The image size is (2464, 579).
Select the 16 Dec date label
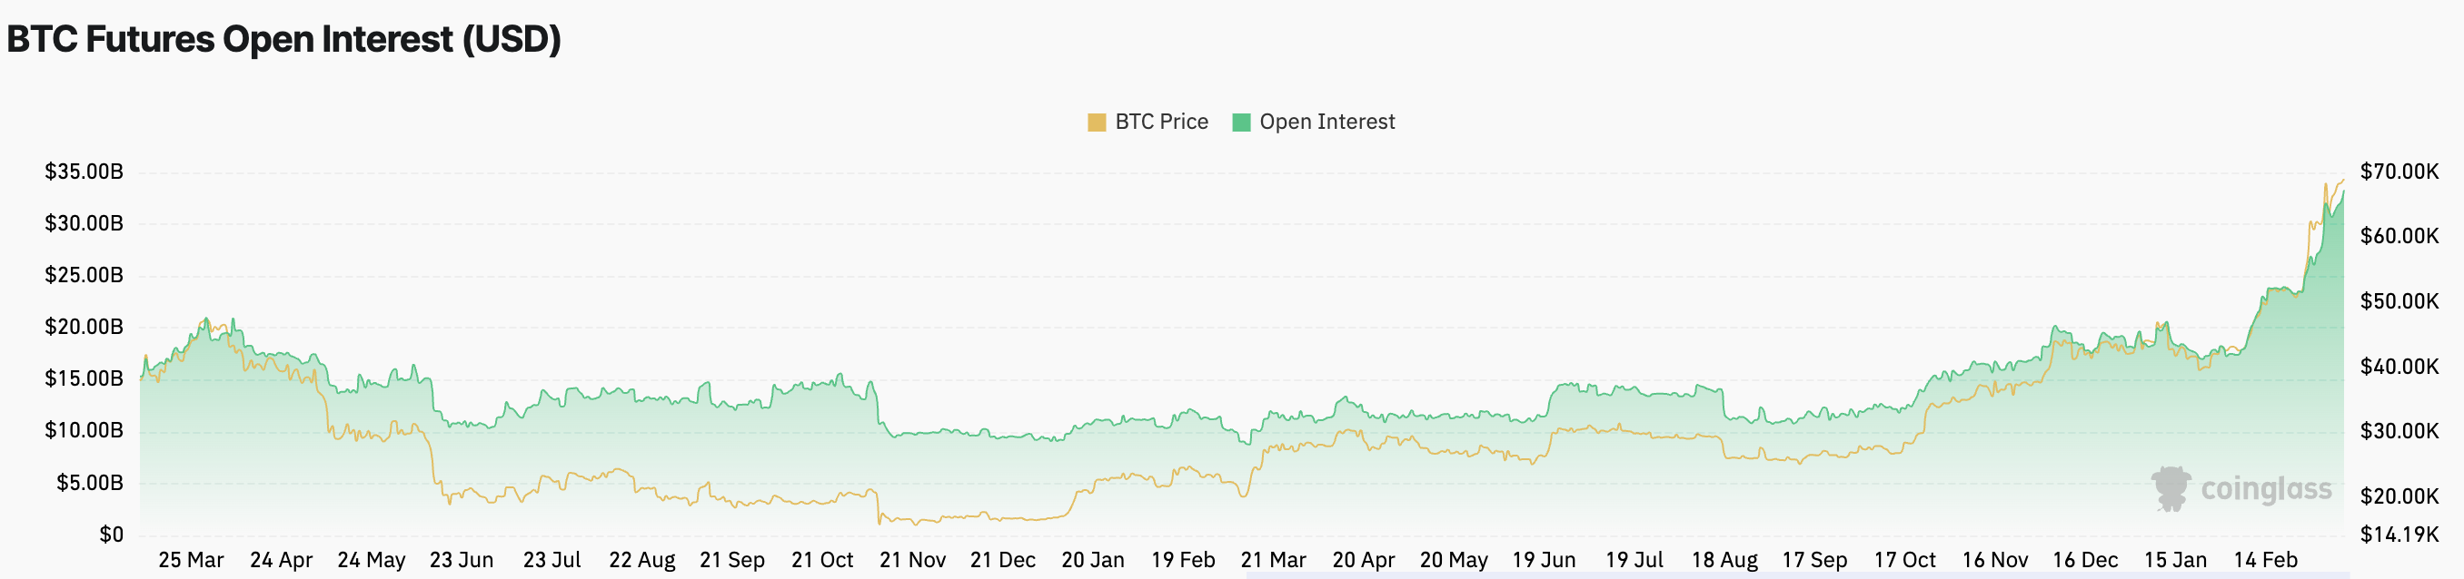(2085, 560)
